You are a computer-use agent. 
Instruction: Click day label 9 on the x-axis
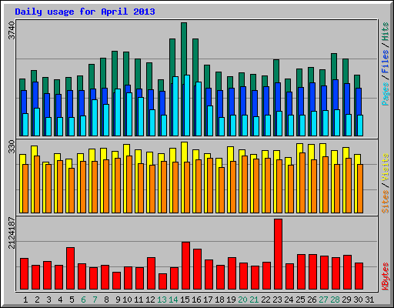click(x=118, y=300)
